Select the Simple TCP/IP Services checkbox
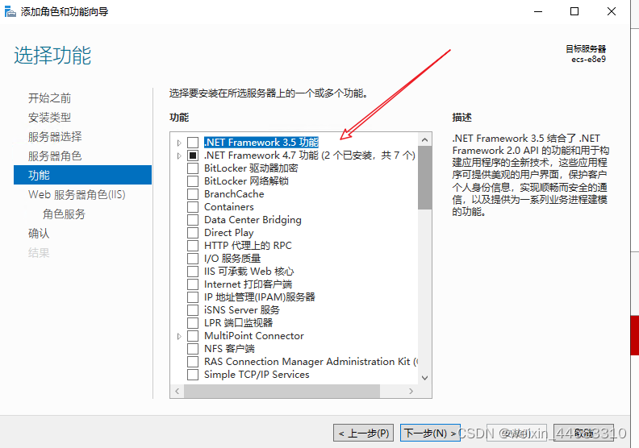The height and width of the screenshot is (448, 639). pos(192,375)
